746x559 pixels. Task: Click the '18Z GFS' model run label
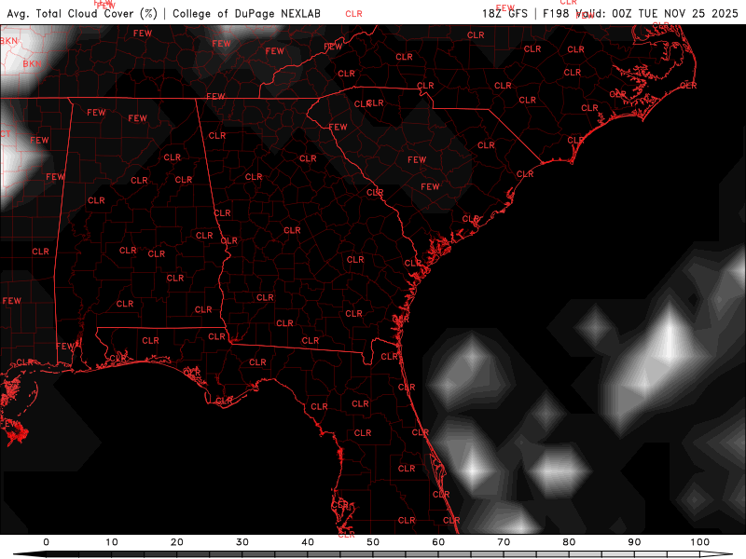(x=504, y=13)
